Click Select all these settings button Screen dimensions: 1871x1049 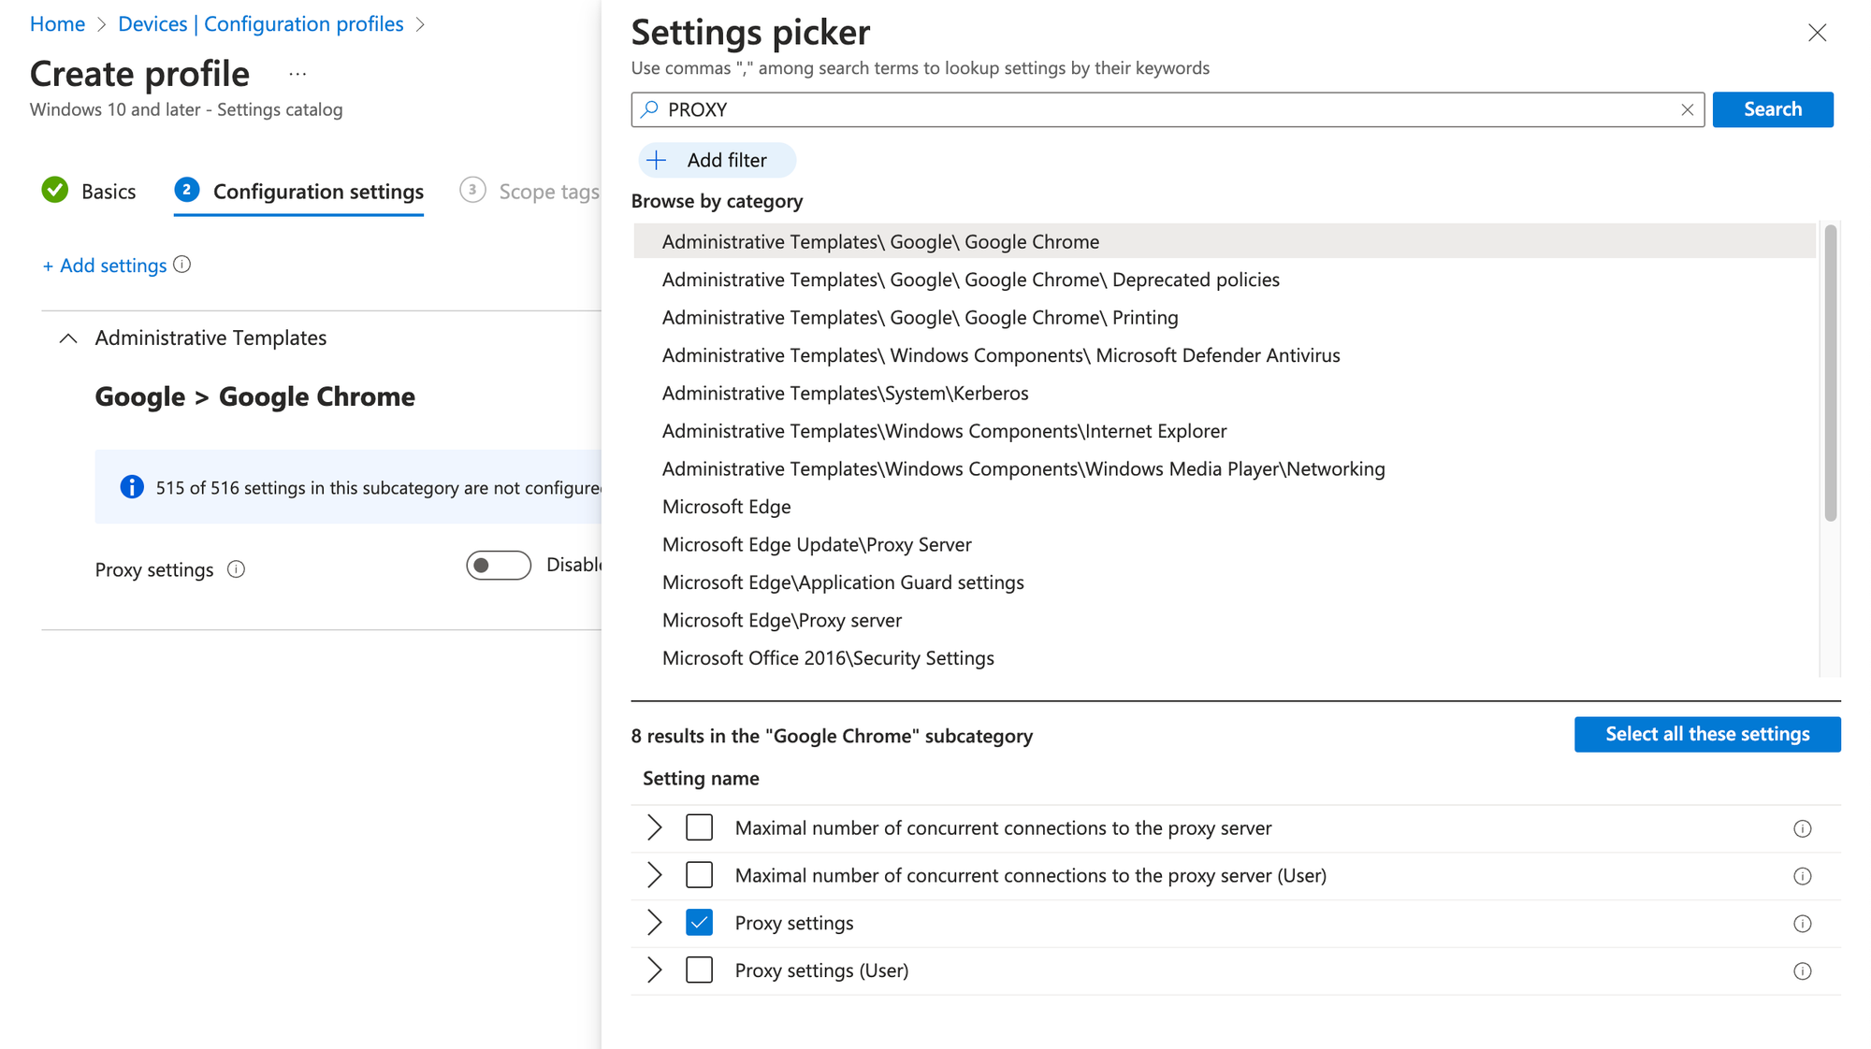[1706, 734]
